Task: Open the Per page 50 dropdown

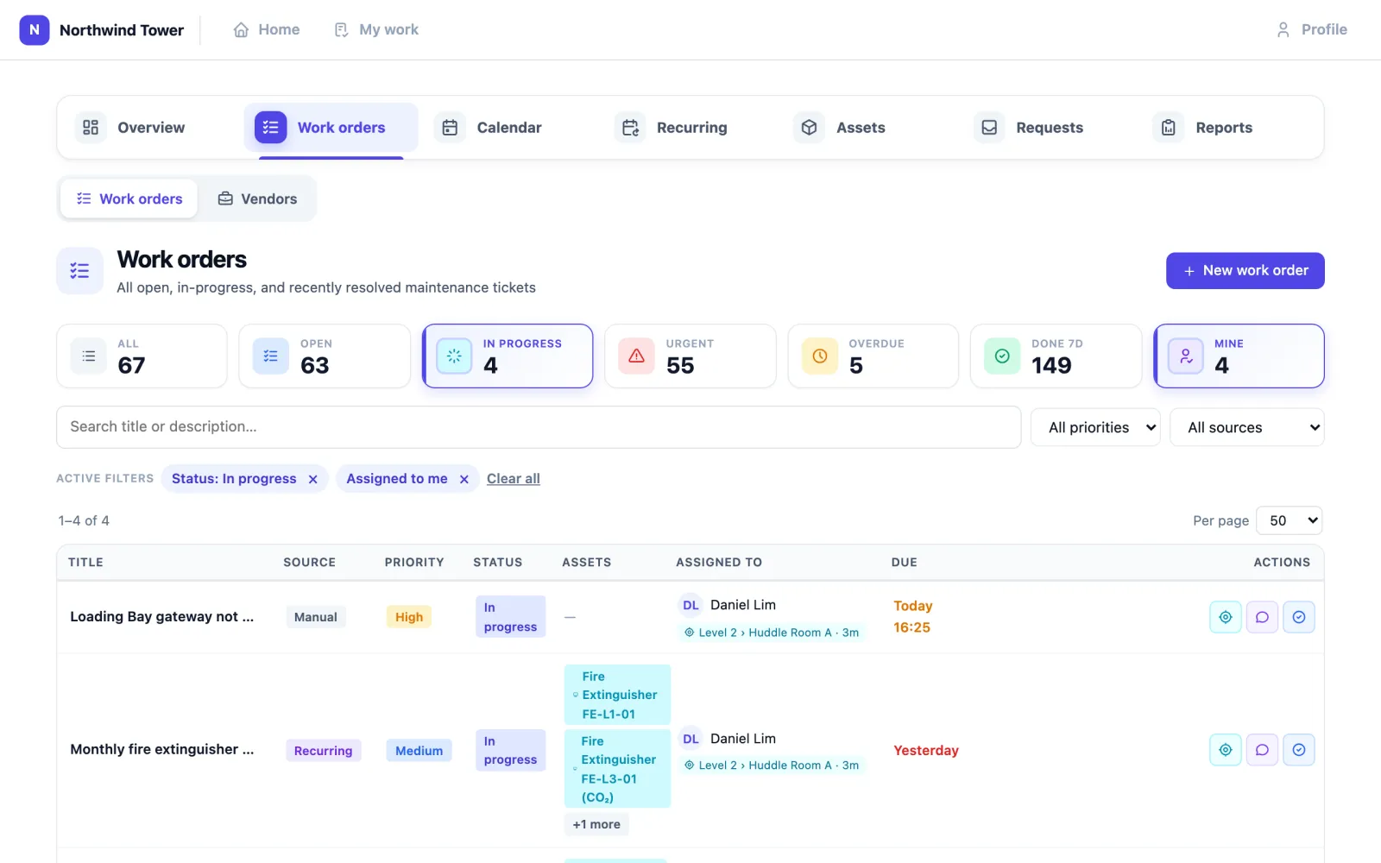Action: 1289,520
